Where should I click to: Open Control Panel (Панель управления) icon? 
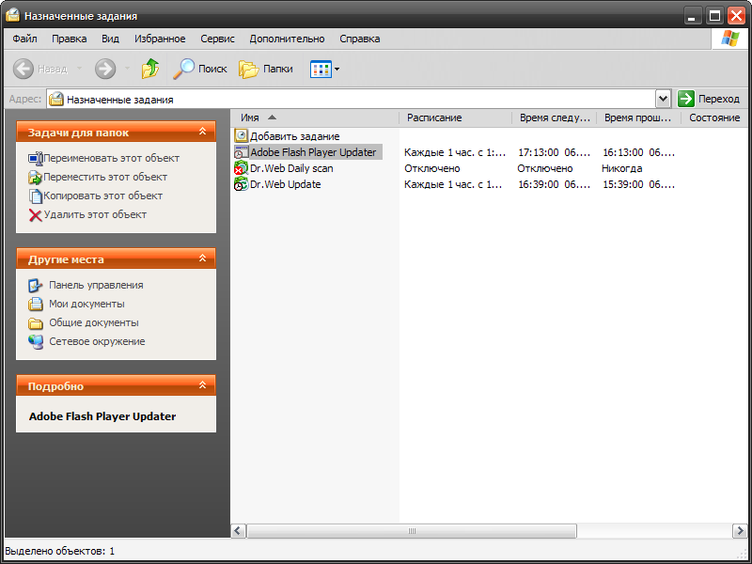(x=36, y=285)
